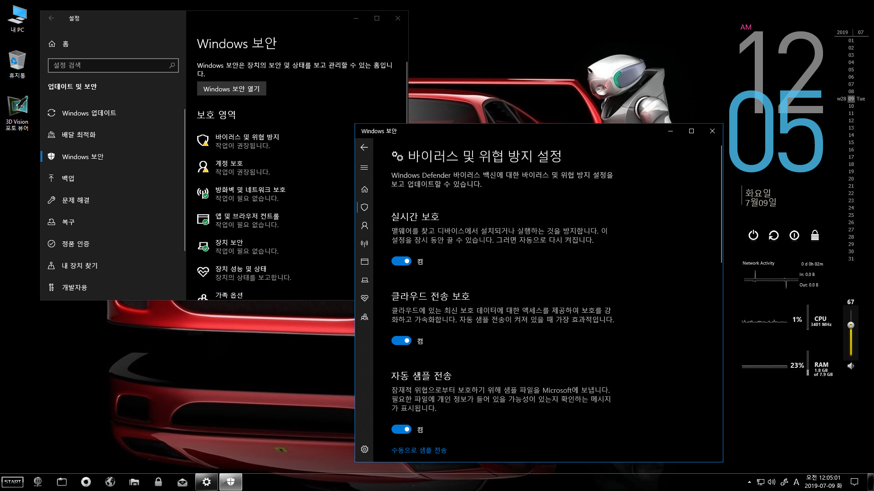Open 3D Vision 포토 뷰어 desktop icon
874x491 pixels.
tap(17, 113)
